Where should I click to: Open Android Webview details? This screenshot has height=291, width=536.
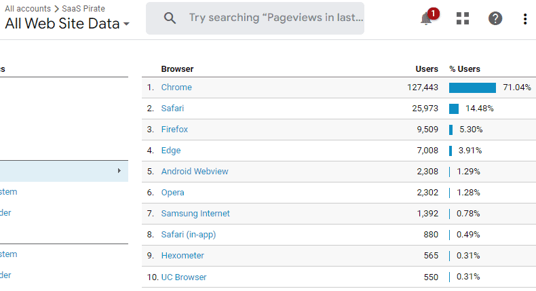pyautogui.click(x=195, y=172)
